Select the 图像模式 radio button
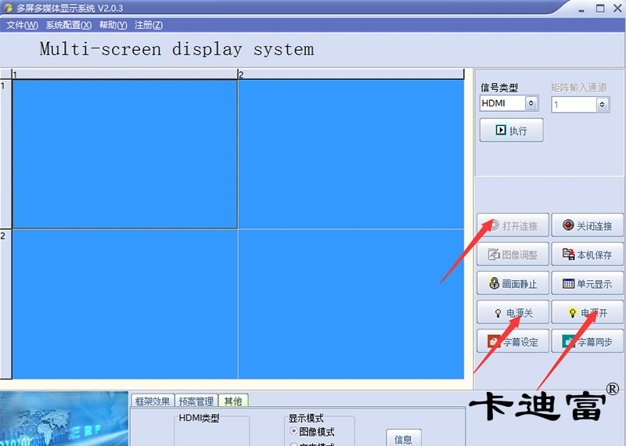This screenshot has width=626, height=446. point(294,431)
